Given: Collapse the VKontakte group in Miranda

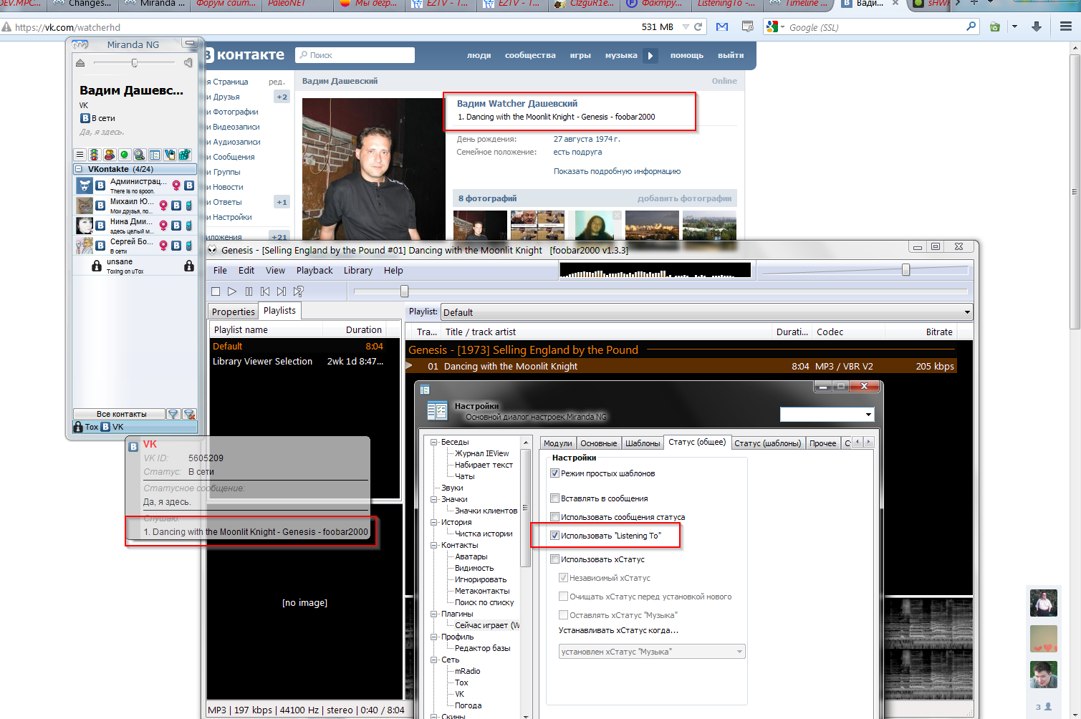Looking at the screenshot, I should (79, 169).
